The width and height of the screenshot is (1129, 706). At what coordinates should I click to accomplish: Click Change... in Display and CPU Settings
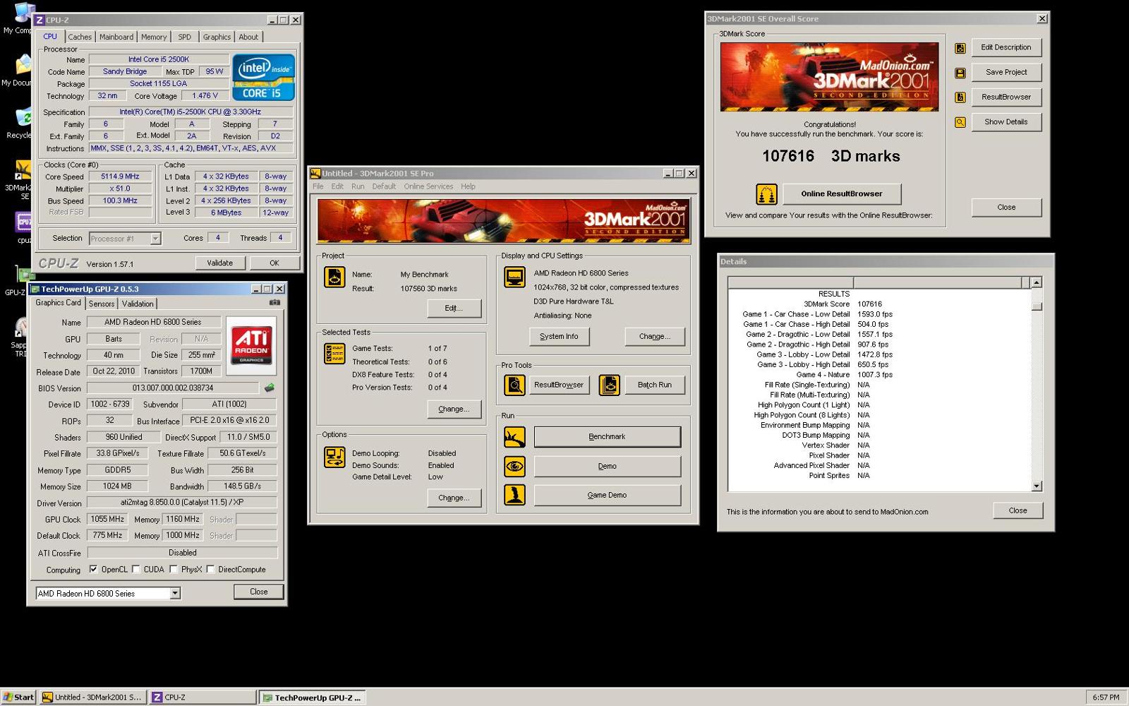coord(655,337)
